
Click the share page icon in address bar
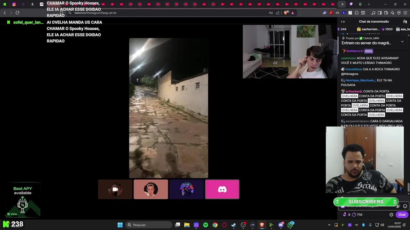(x=278, y=13)
